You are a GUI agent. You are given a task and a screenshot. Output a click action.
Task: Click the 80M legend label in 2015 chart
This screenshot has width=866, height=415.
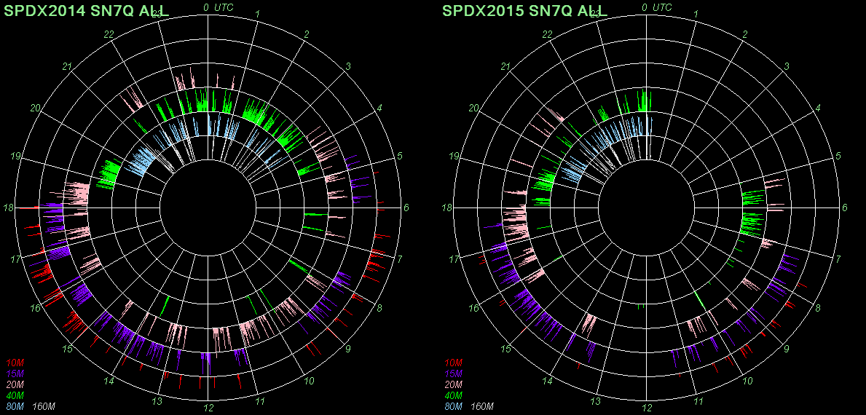[452, 406]
